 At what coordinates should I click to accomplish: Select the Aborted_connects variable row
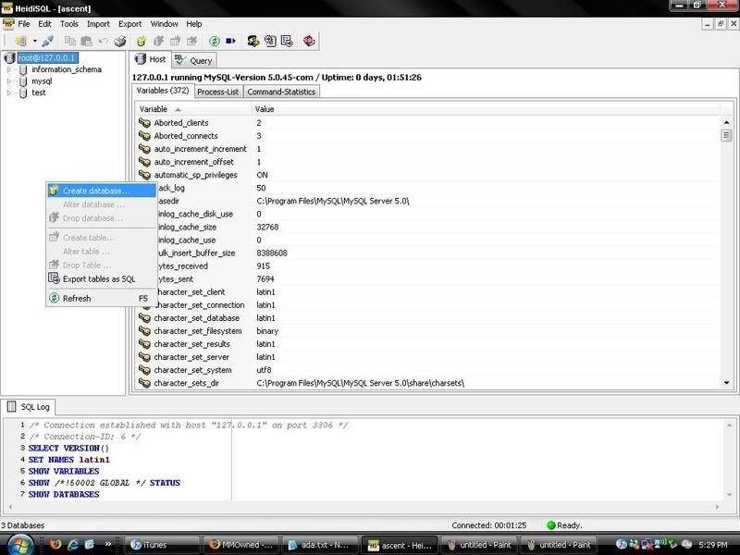(428, 136)
